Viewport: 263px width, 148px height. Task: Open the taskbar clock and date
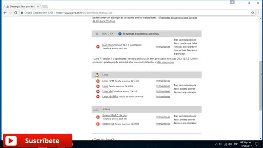(x=246, y=144)
